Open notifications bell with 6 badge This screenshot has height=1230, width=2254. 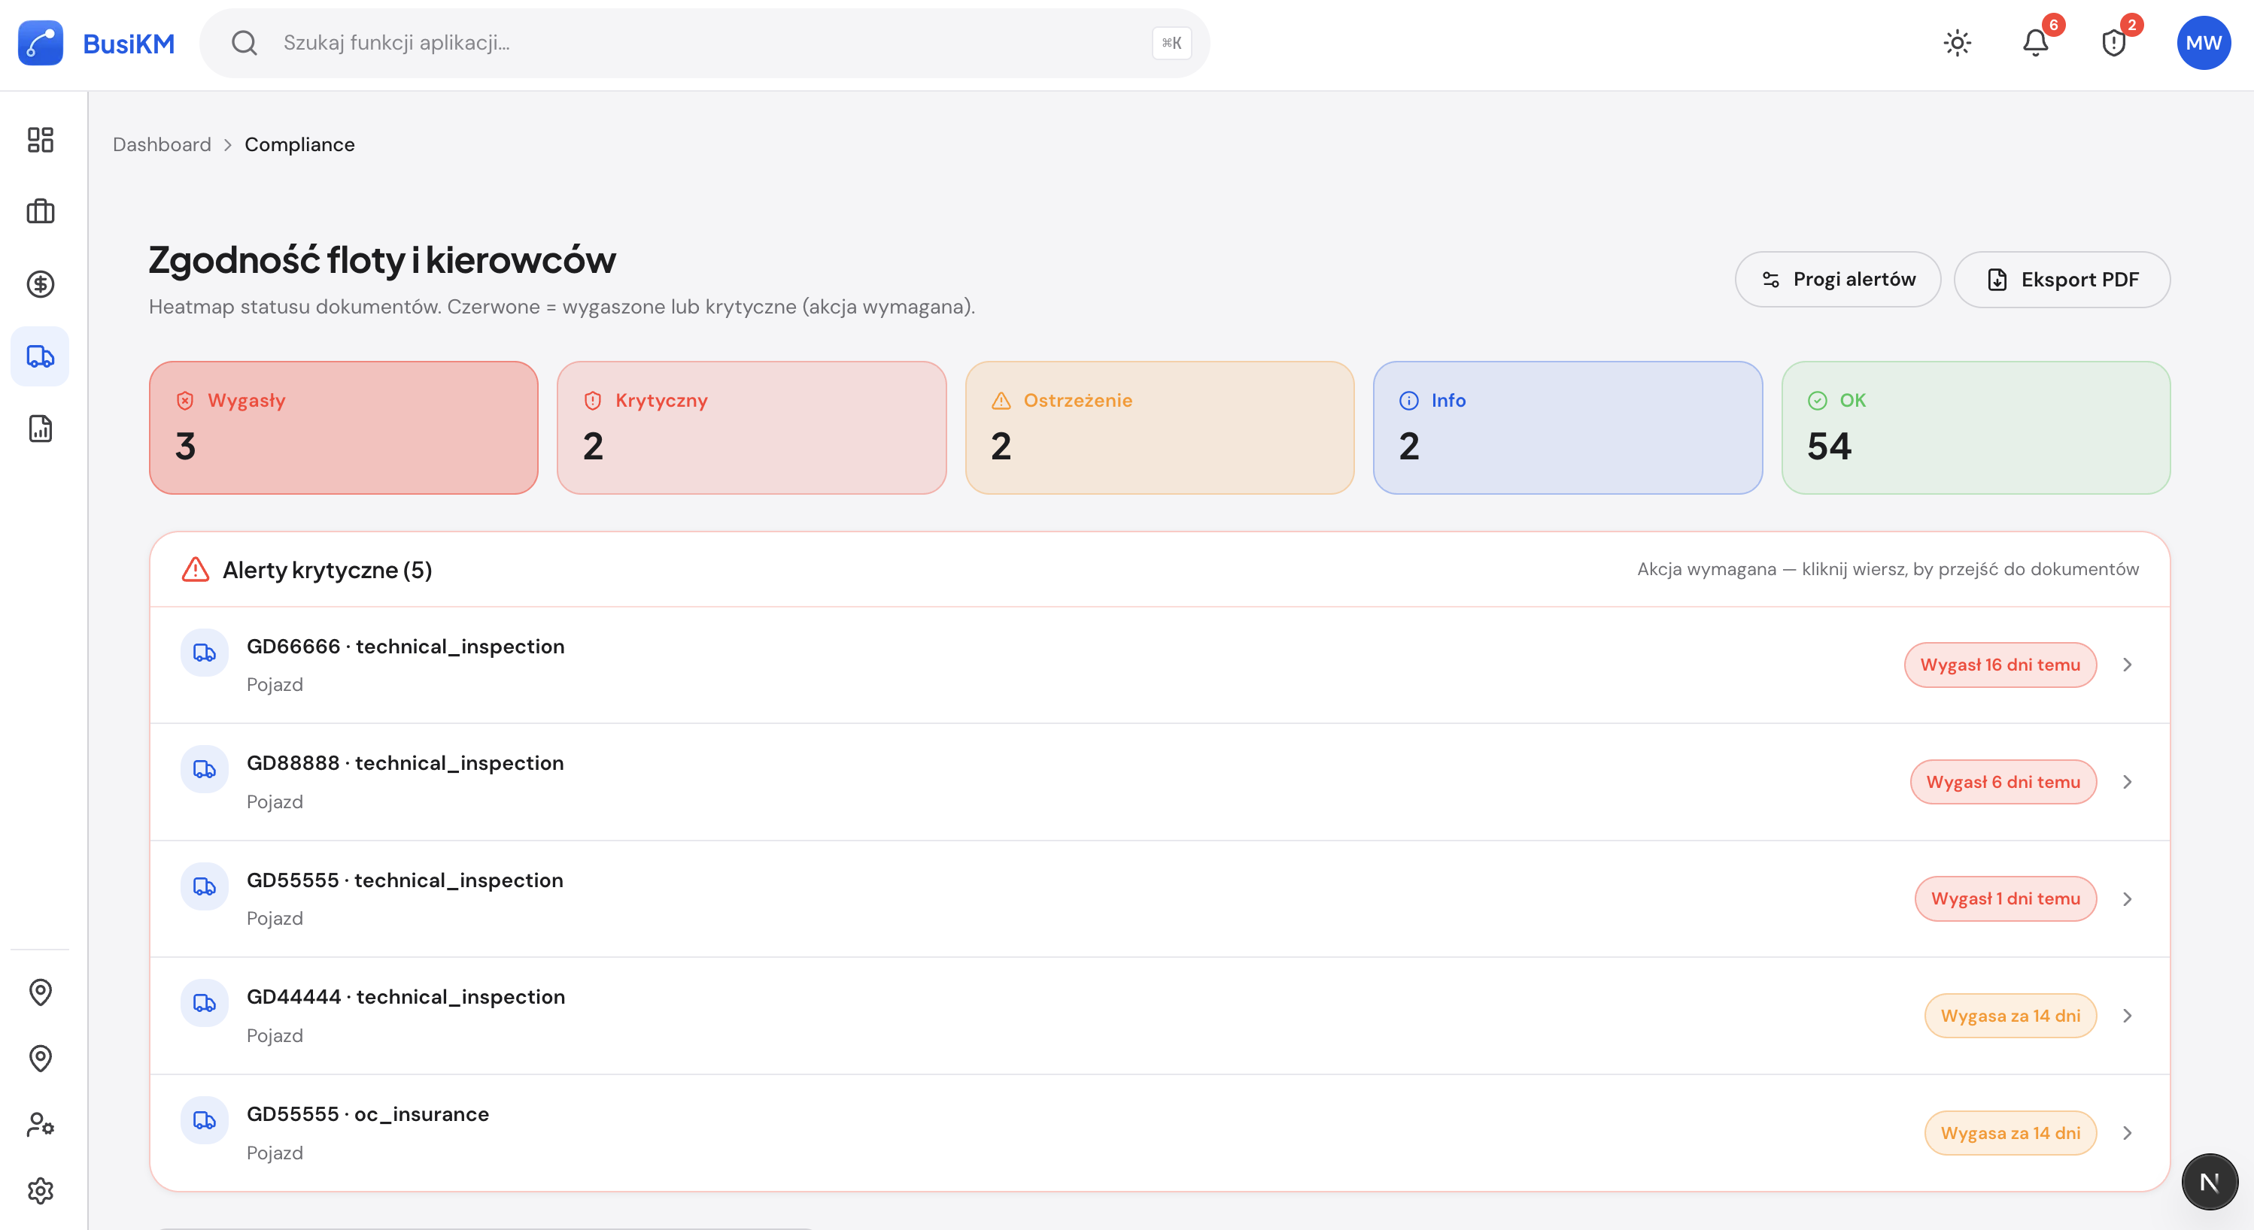tap(2036, 43)
